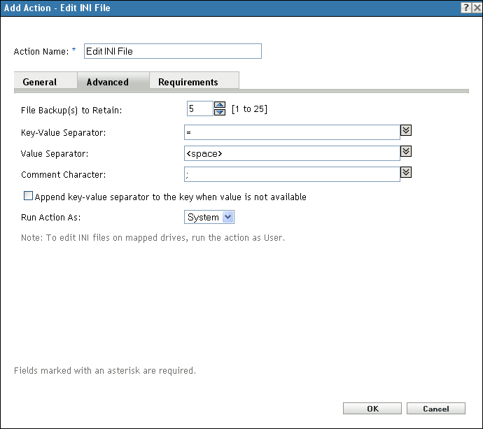Increase File Backups to Retain value
The height and width of the screenshot is (429, 483).
point(220,105)
